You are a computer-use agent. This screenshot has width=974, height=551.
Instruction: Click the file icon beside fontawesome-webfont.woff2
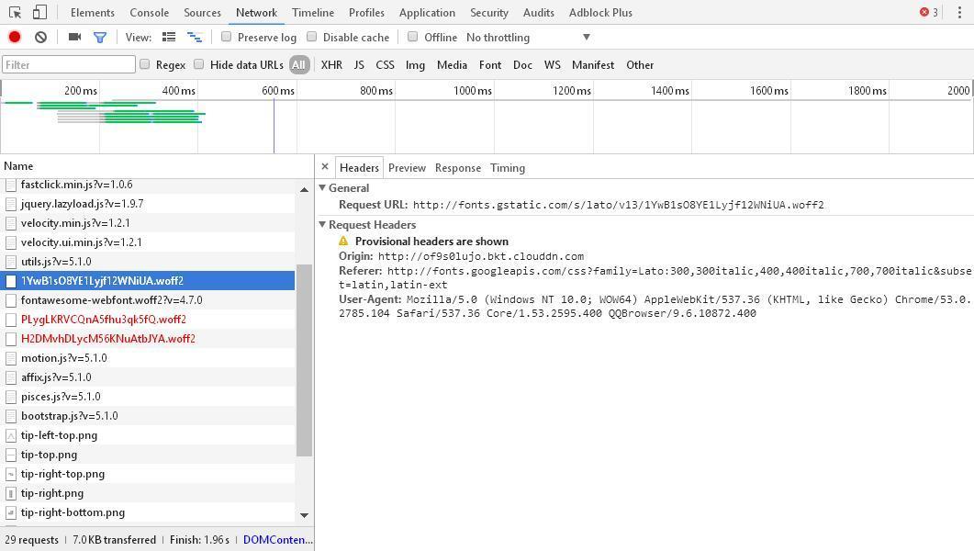tap(11, 300)
